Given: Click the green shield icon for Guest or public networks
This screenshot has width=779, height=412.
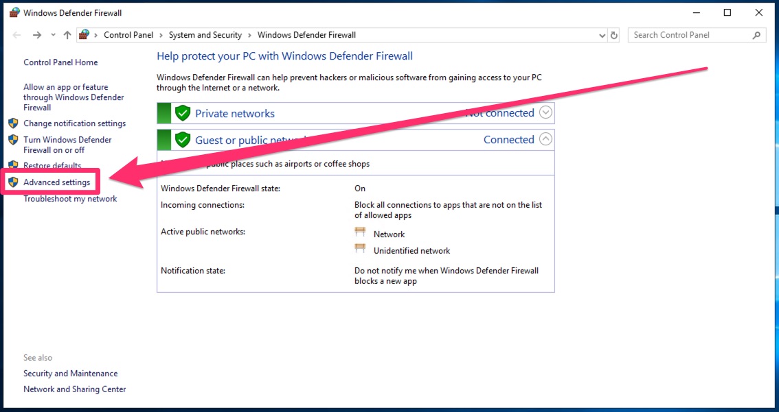Looking at the screenshot, I should pos(182,140).
